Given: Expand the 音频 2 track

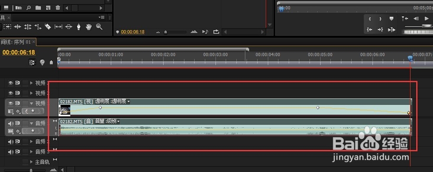Looking at the screenshot, I should (32, 142).
